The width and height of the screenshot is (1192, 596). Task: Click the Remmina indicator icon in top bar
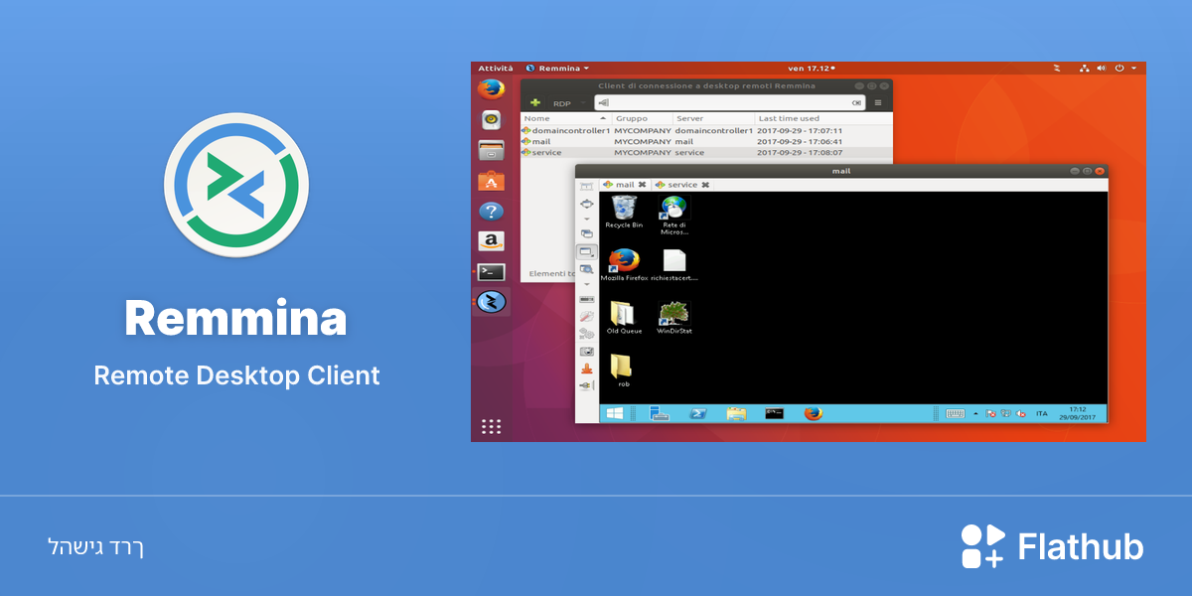(x=1057, y=68)
